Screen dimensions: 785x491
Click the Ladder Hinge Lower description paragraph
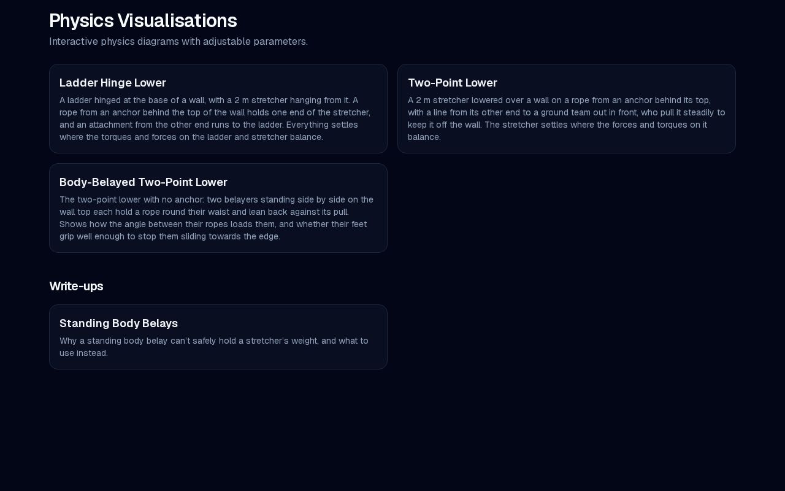point(215,118)
